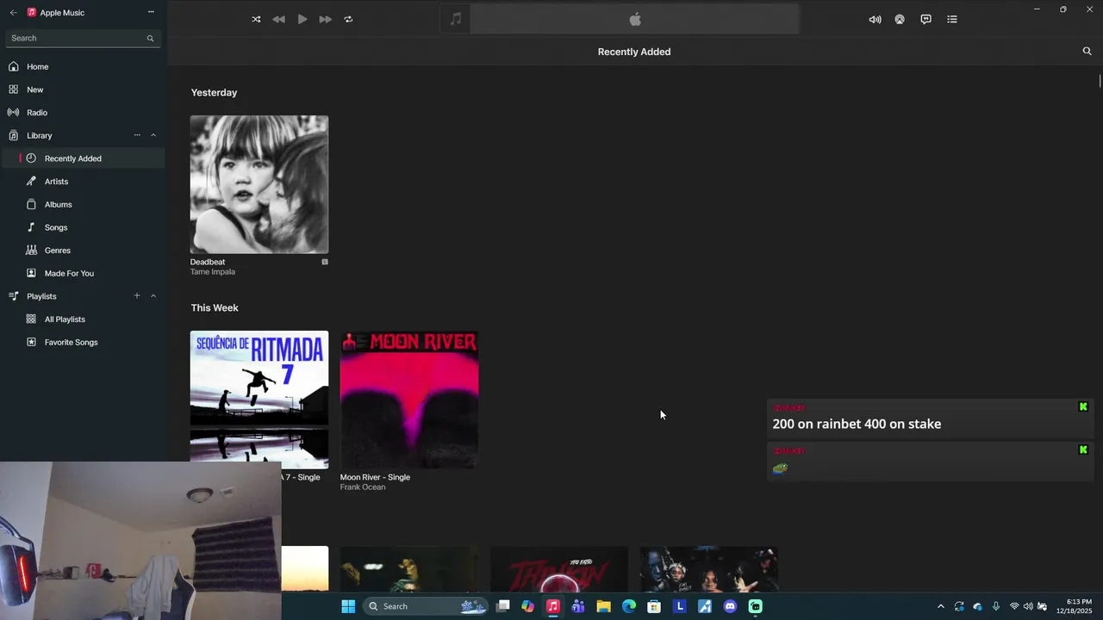Viewport: 1103px width, 620px height.
Task: Start playback with the play button
Action: (x=302, y=19)
